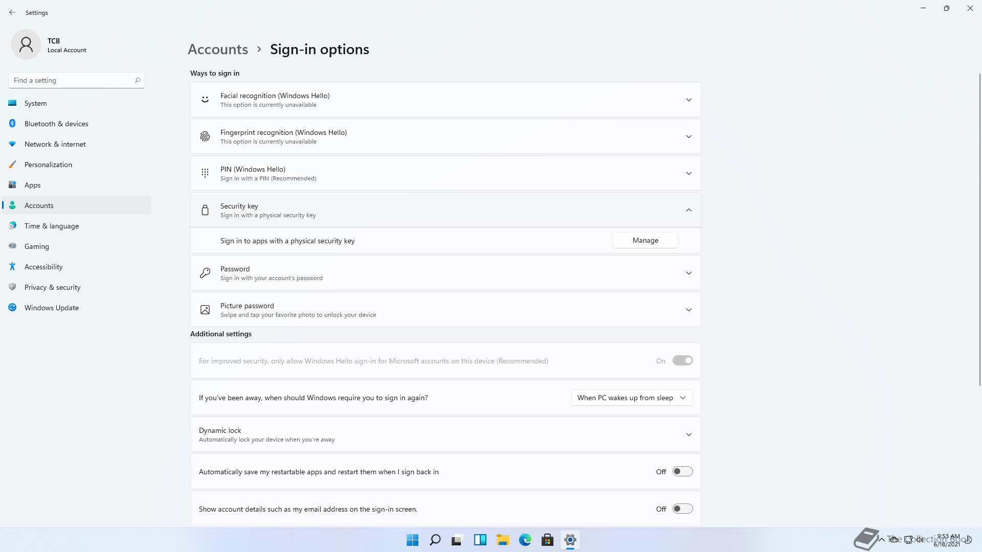The image size is (982, 552).
Task: Click 'Local Account' text under TCB
Action: 67,50
